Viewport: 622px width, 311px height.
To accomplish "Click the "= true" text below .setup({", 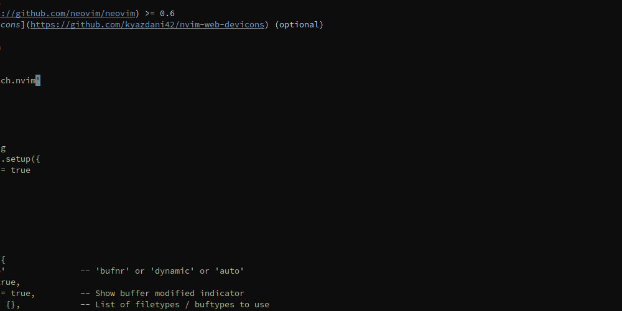I will coord(16,170).
